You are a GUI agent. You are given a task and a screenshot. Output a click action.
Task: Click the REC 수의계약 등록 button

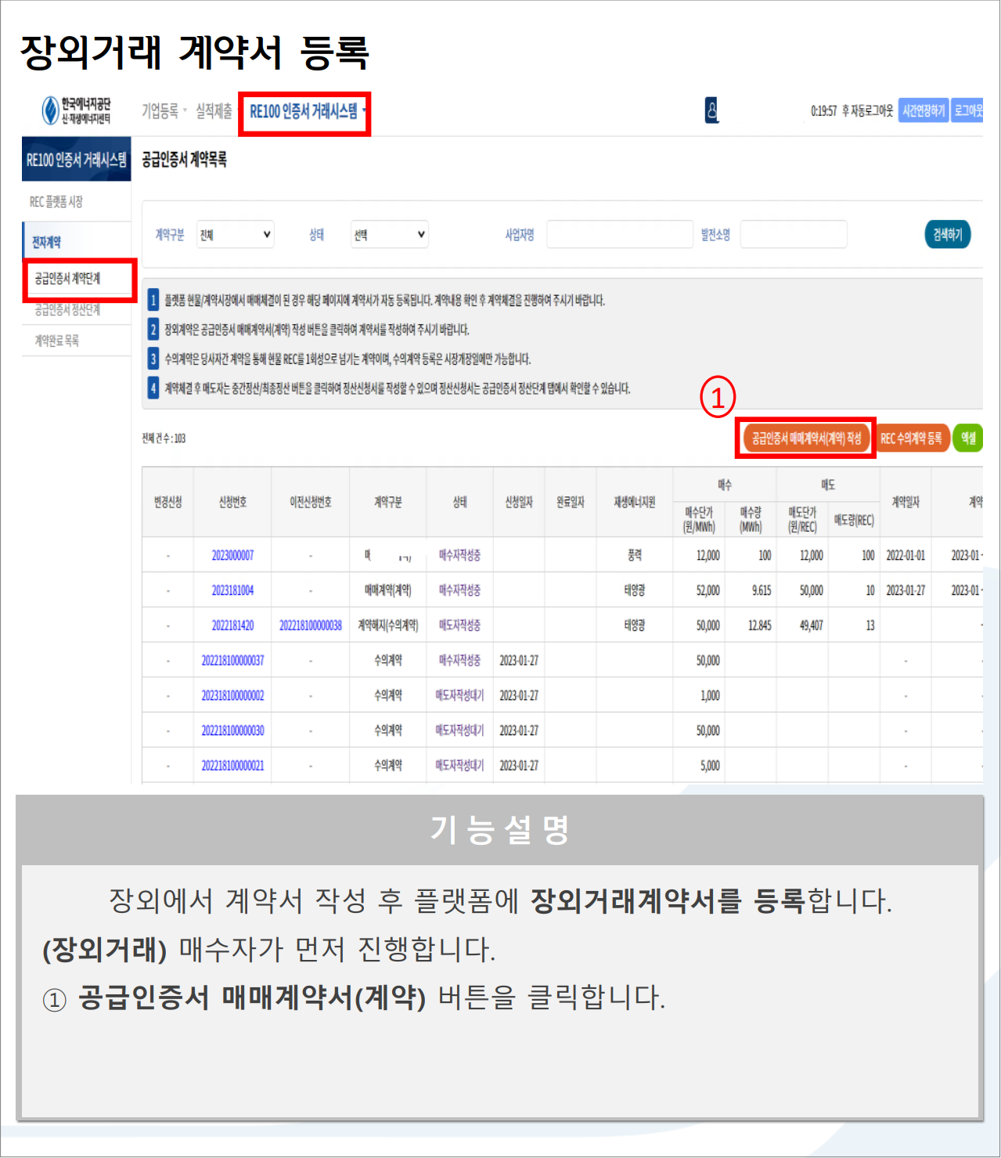[x=911, y=438]
